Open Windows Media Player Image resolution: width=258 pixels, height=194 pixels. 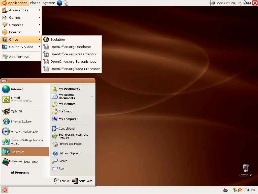(x=25, y=131)
